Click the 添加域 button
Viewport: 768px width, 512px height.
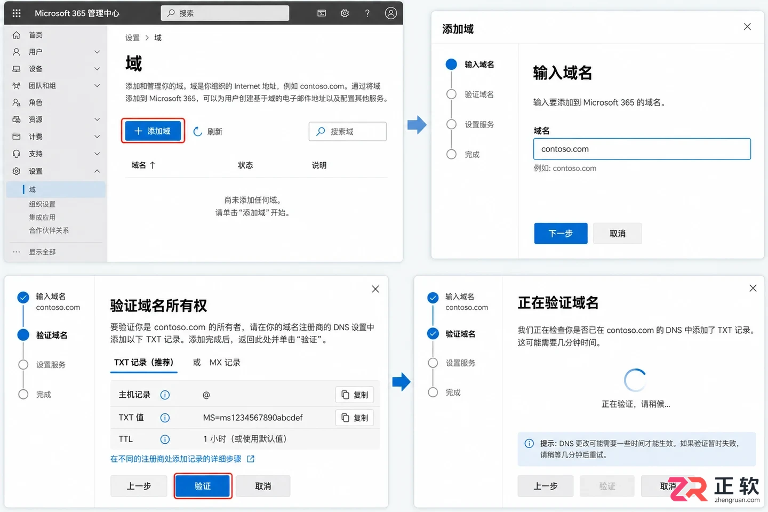153,131
